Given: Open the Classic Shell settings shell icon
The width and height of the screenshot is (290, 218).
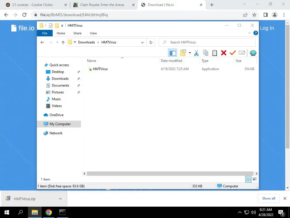Looking at the screenshot, I should coord(253,53).
